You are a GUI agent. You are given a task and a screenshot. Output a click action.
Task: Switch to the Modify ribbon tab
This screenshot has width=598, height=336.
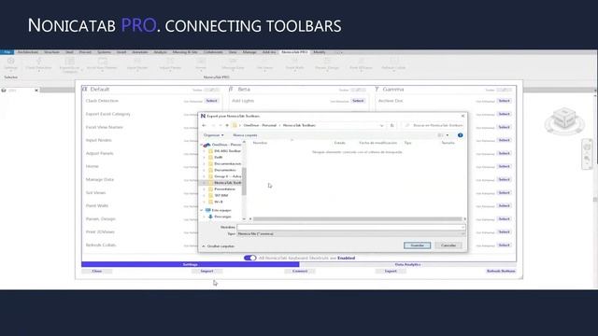point(320,52)
